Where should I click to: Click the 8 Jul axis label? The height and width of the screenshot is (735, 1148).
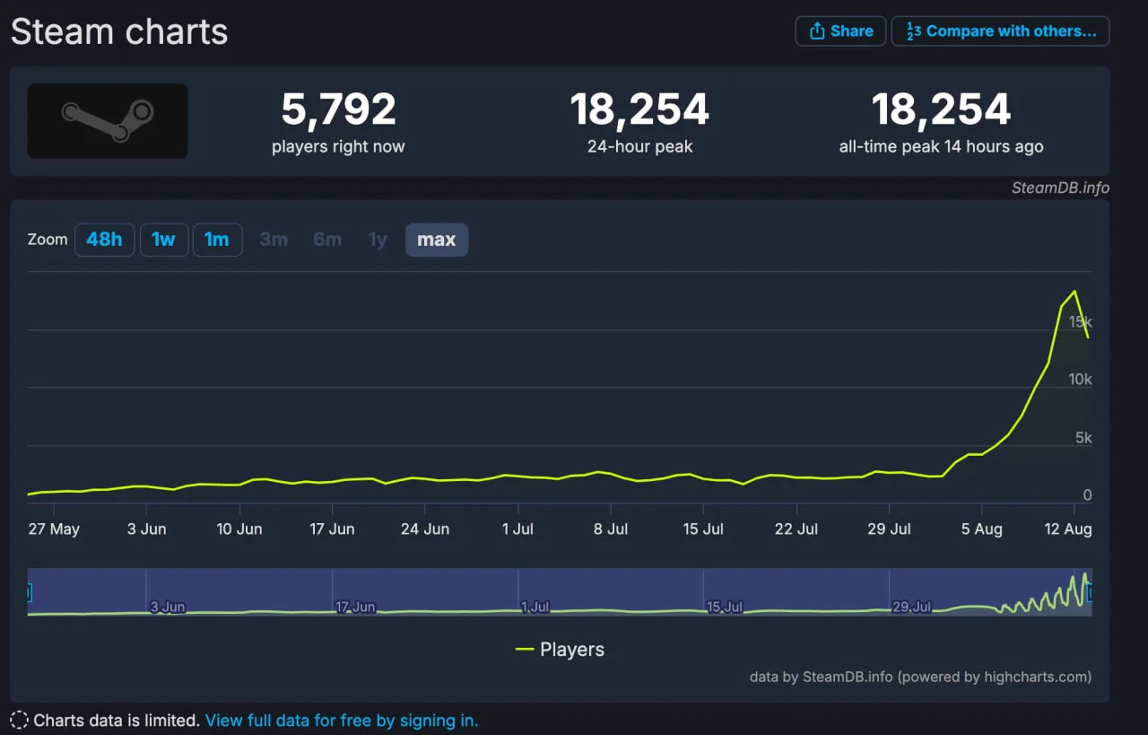click(x=611, y=529)
